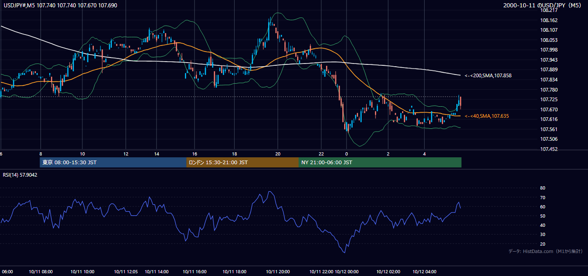Click the 10/11 10:00 bottom timeline label
Image resolution: width=588 pixels, height=276 pixels.
tap(82, 271)
